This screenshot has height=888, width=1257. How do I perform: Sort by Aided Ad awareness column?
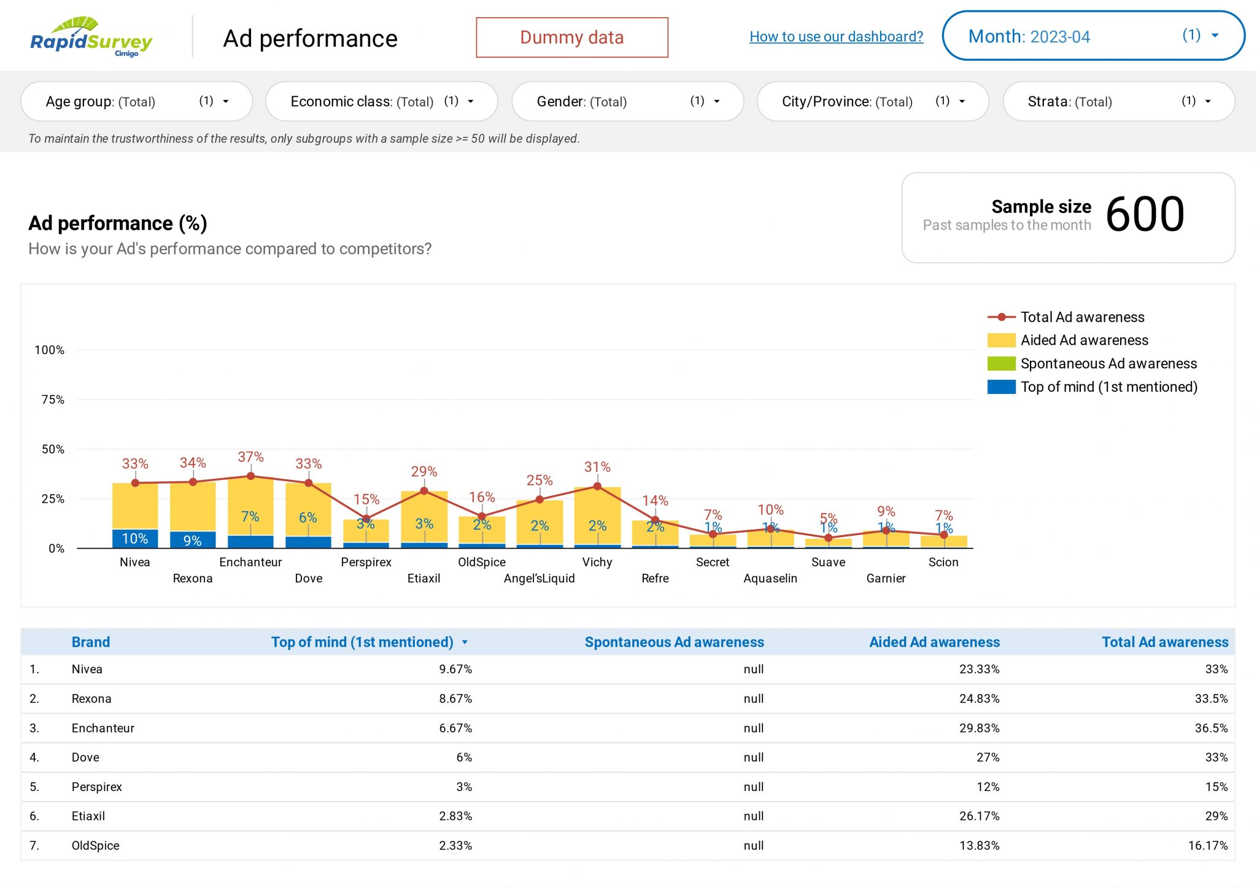(934, 643)
